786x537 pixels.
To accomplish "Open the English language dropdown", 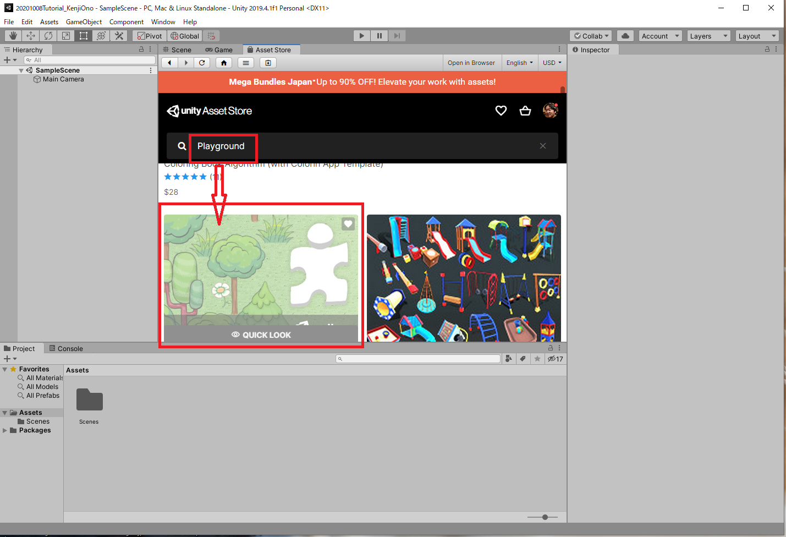I will coord(520,63).
